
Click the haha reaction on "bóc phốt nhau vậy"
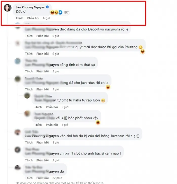(x=98, y=122)
